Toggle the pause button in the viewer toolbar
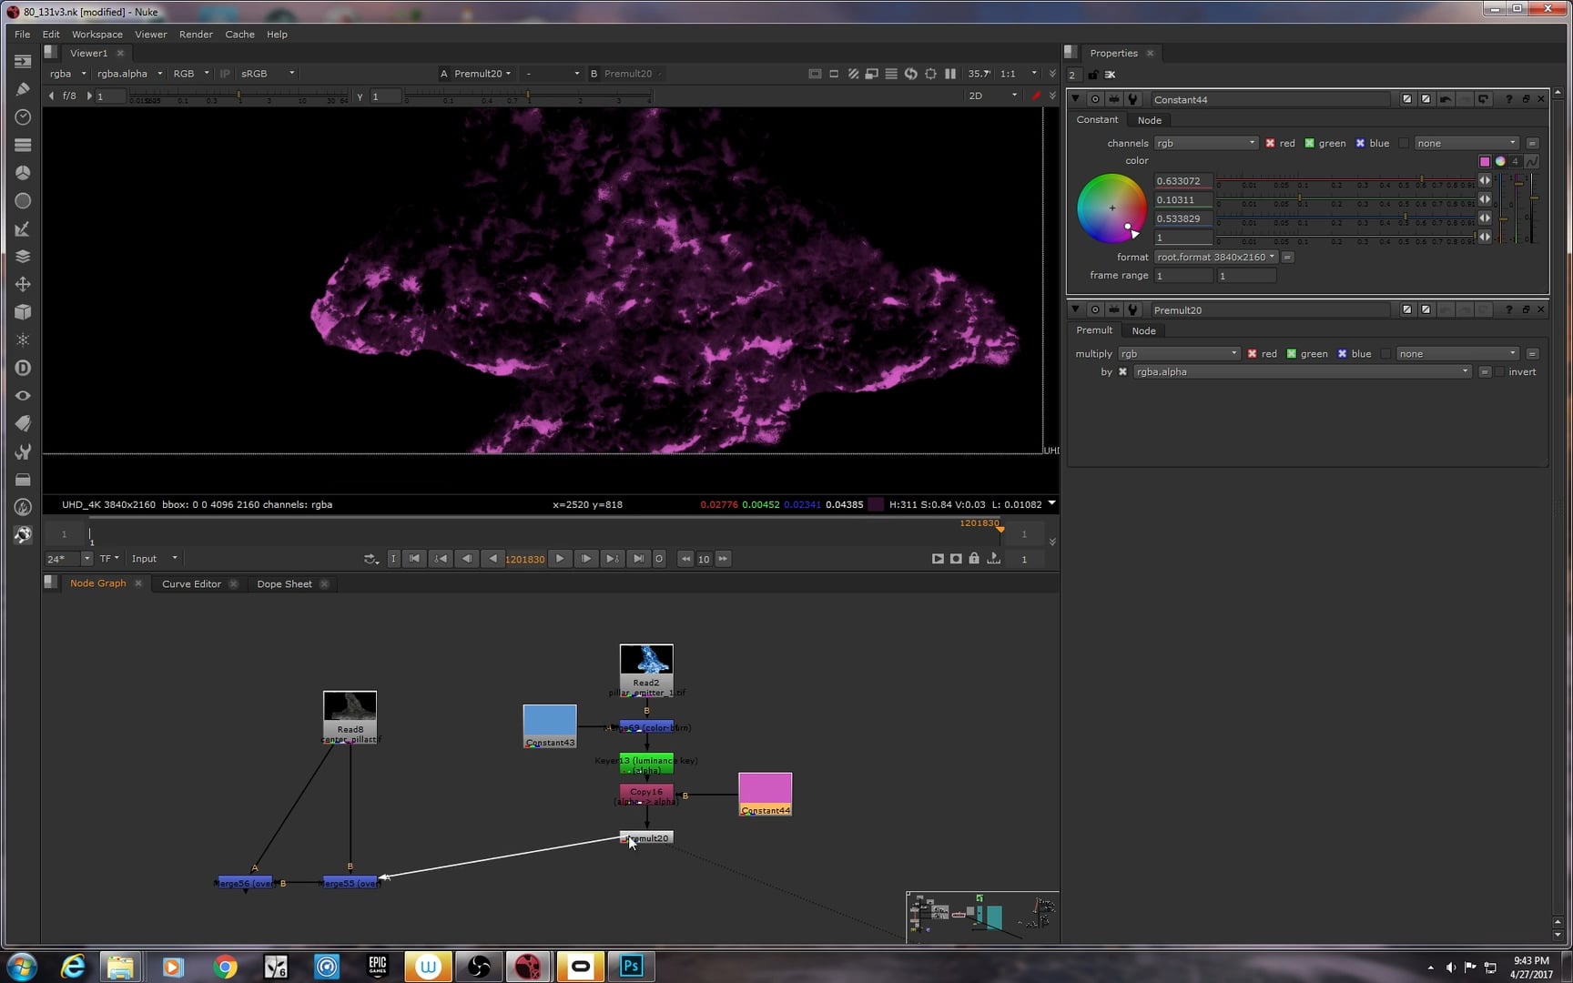Image resolution: width=1573 pixels, height=983 pixels. (x=950, y=74)
